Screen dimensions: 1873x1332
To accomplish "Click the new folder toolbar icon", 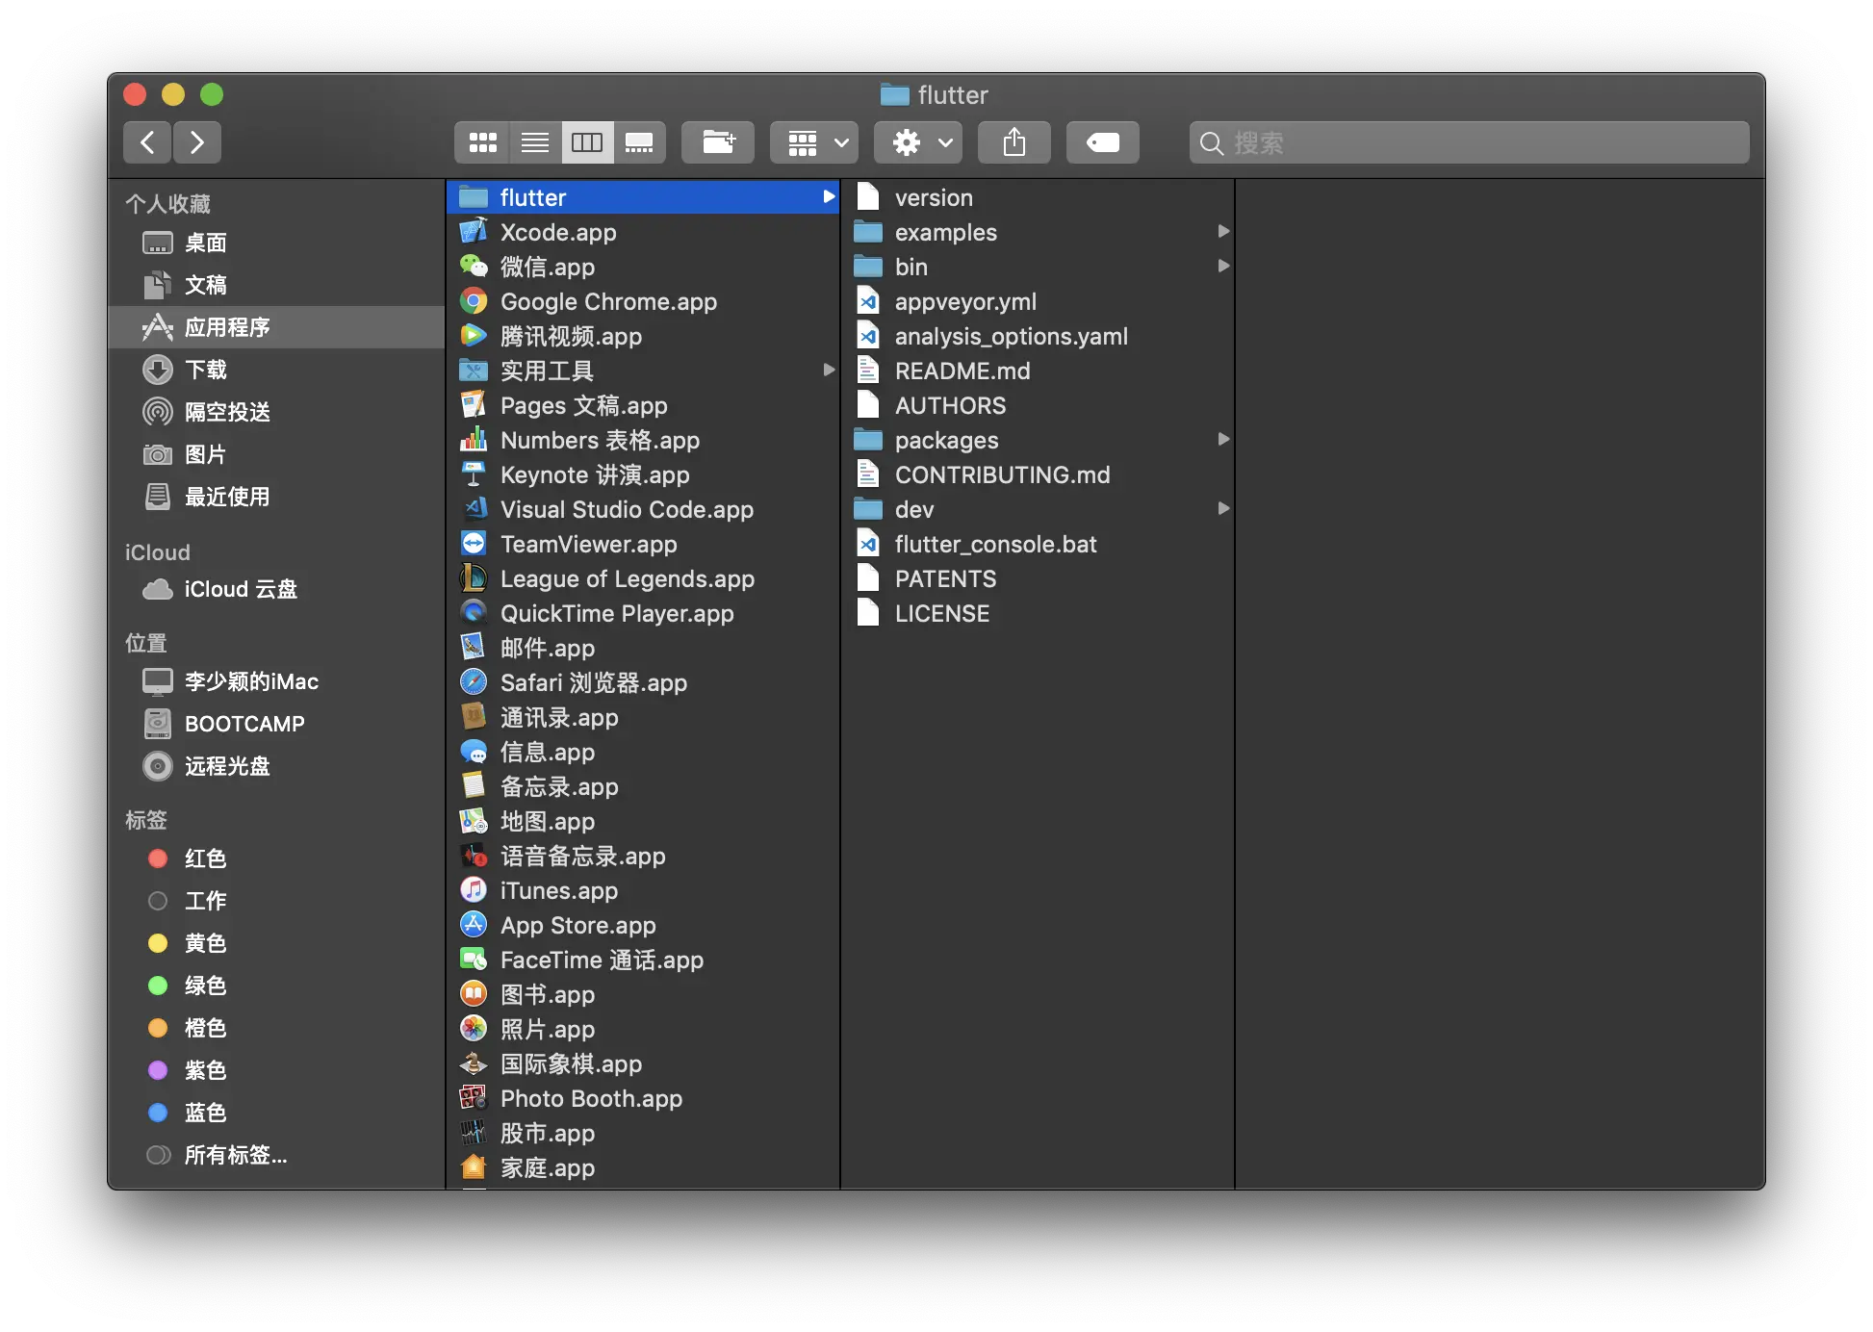I will tap(718, 143).
